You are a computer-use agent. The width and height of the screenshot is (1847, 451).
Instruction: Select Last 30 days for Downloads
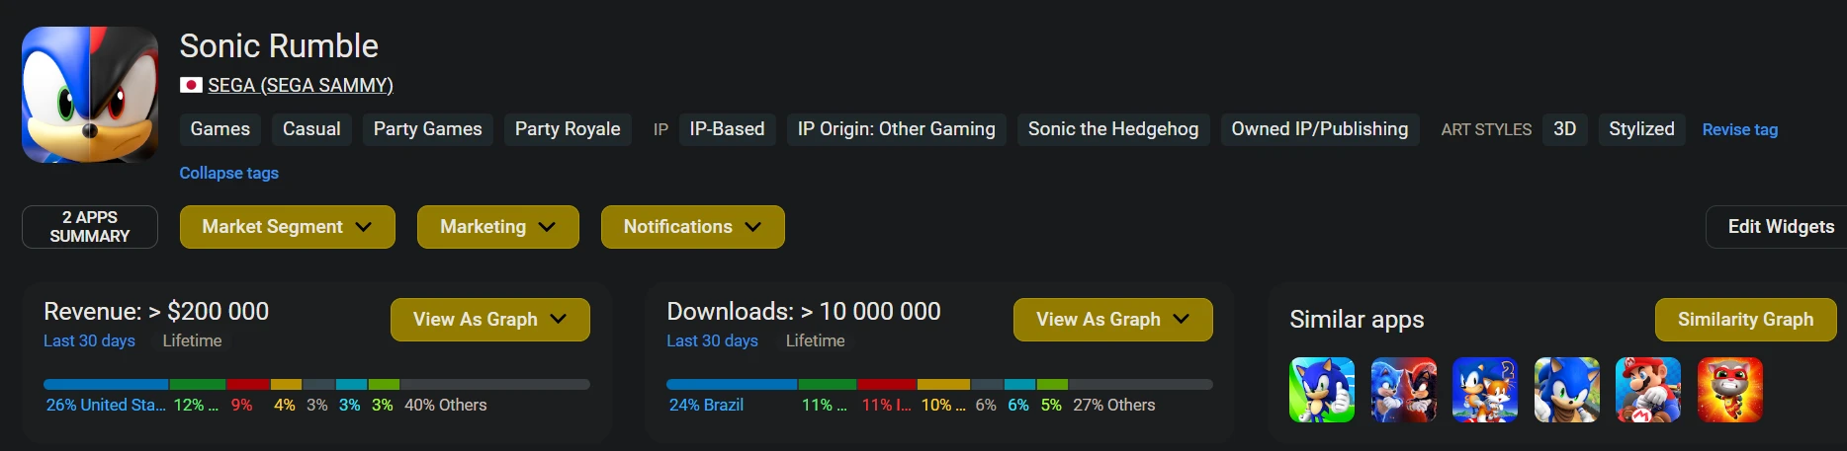tap(712, 340)
